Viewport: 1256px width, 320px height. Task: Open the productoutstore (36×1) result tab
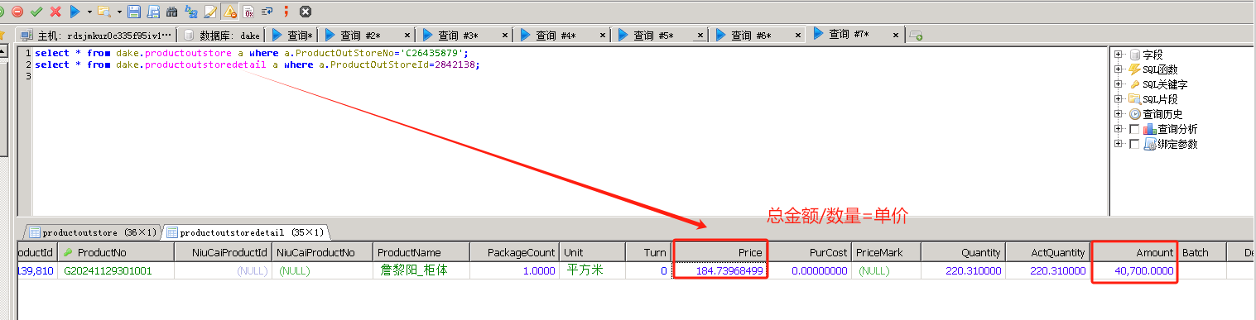(x=93, y=232)
